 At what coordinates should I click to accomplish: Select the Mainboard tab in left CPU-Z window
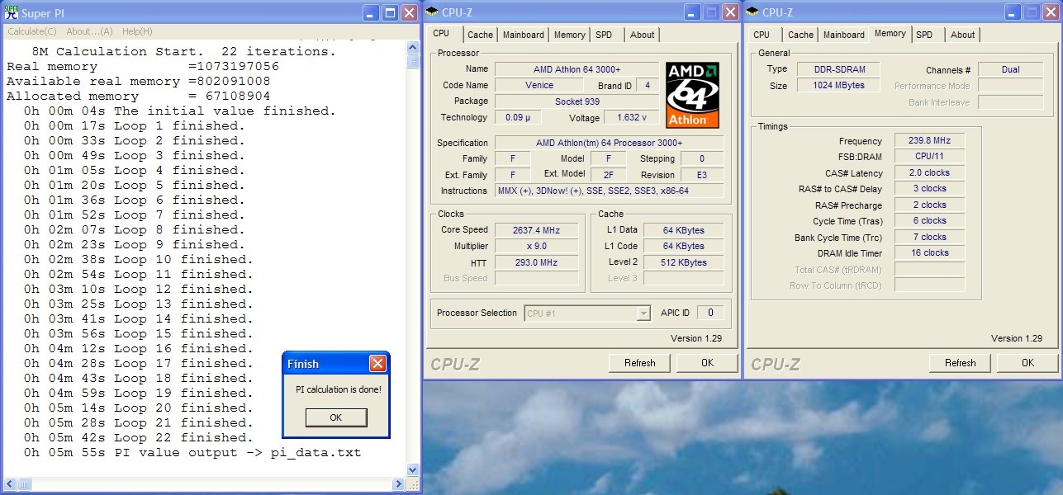[524, 35]
